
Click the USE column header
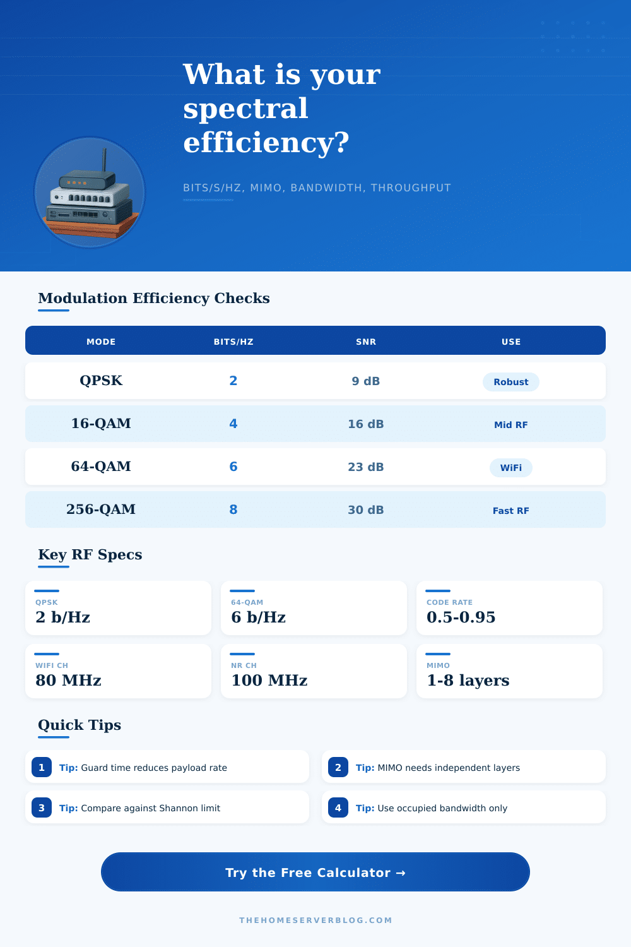click(x=511, y=342)
